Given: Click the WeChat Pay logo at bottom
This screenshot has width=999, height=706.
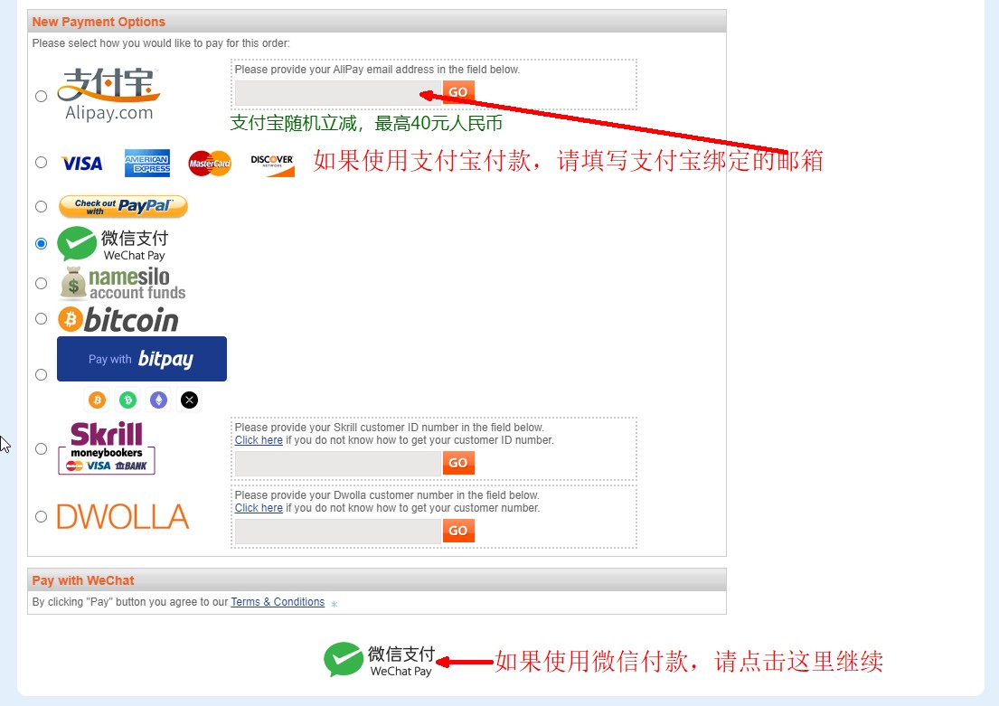Looking at the screenshot, I should [380, 660].
